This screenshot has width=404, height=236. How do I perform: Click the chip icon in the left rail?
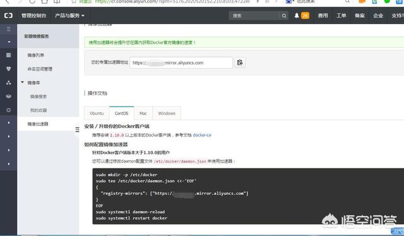[x=8, y=110]
